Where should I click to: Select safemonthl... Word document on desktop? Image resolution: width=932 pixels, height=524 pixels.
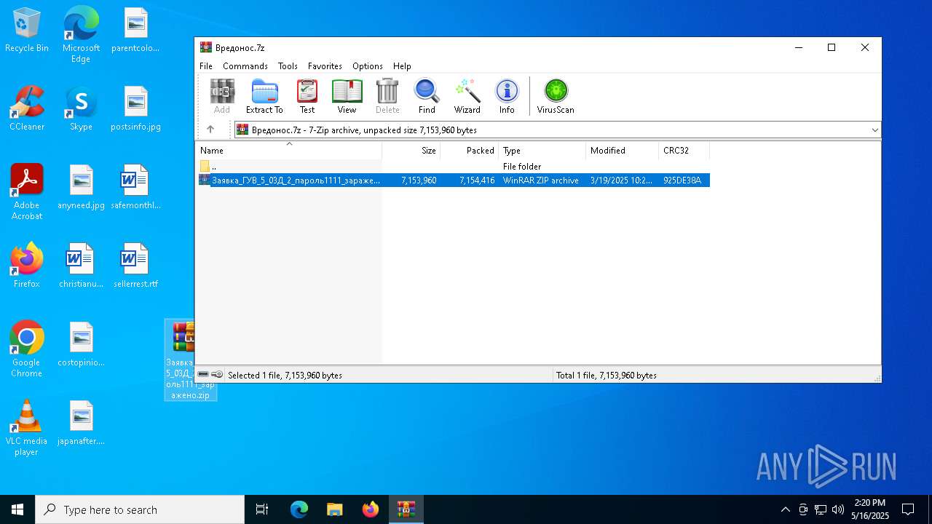coord(135,187)
